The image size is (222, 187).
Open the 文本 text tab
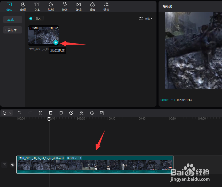coord(37,7)
